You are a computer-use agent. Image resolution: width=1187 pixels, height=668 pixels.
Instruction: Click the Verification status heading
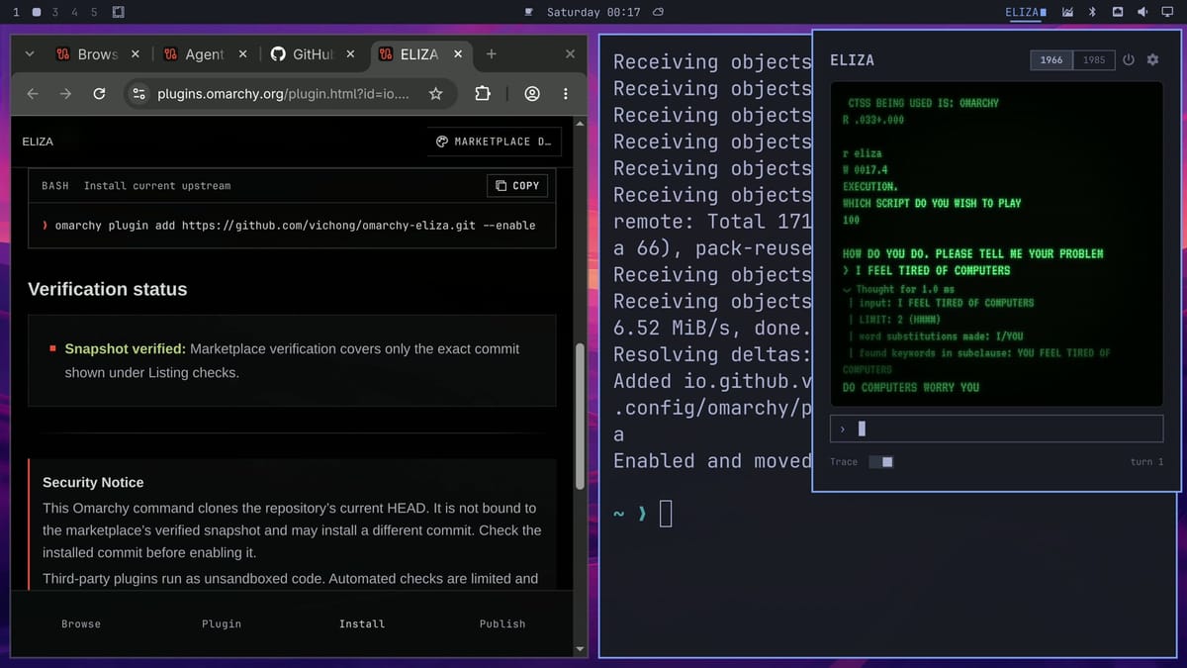pyautogui.click(x=107, y=290)
